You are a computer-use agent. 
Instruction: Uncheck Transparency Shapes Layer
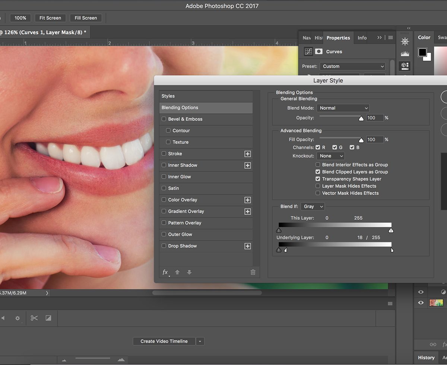(318, 179)
